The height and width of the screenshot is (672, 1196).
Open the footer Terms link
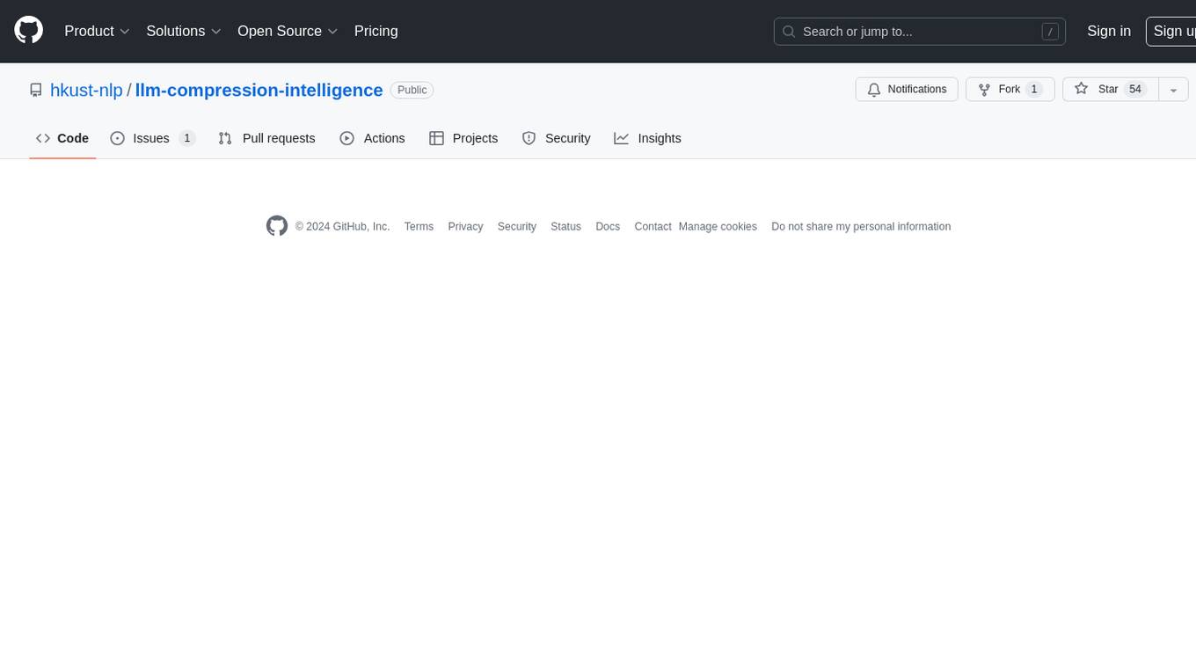[x=419, y=226]
